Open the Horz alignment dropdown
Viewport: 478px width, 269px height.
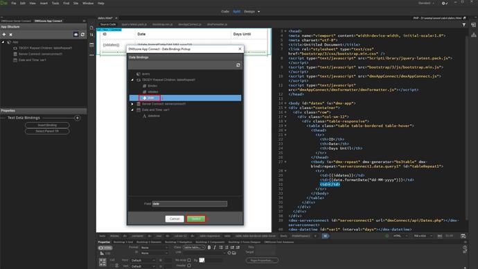(x=143, y=261)
